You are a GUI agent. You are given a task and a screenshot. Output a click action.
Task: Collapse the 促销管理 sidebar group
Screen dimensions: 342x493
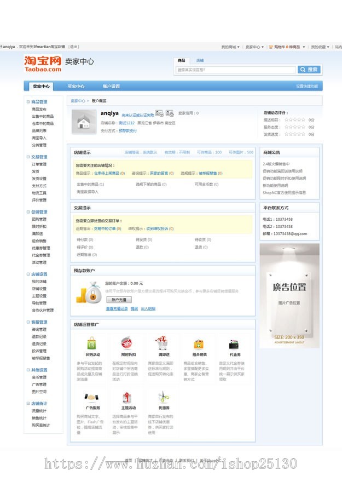(28, 211)
